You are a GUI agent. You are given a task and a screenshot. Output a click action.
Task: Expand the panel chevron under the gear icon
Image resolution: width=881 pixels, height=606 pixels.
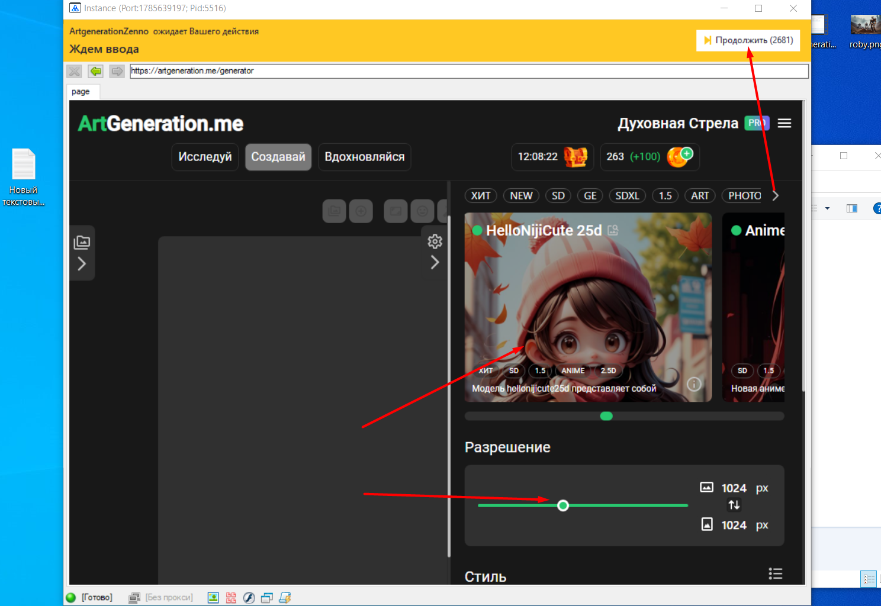(435, 262)
